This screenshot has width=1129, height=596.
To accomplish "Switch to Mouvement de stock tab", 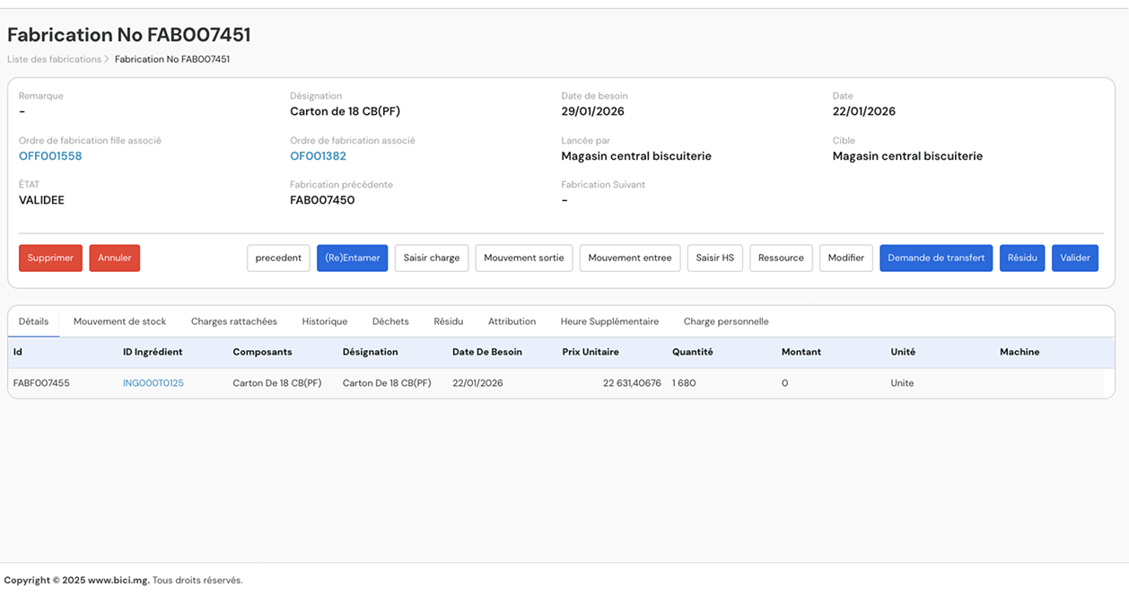I will click(x=120, y=321).
